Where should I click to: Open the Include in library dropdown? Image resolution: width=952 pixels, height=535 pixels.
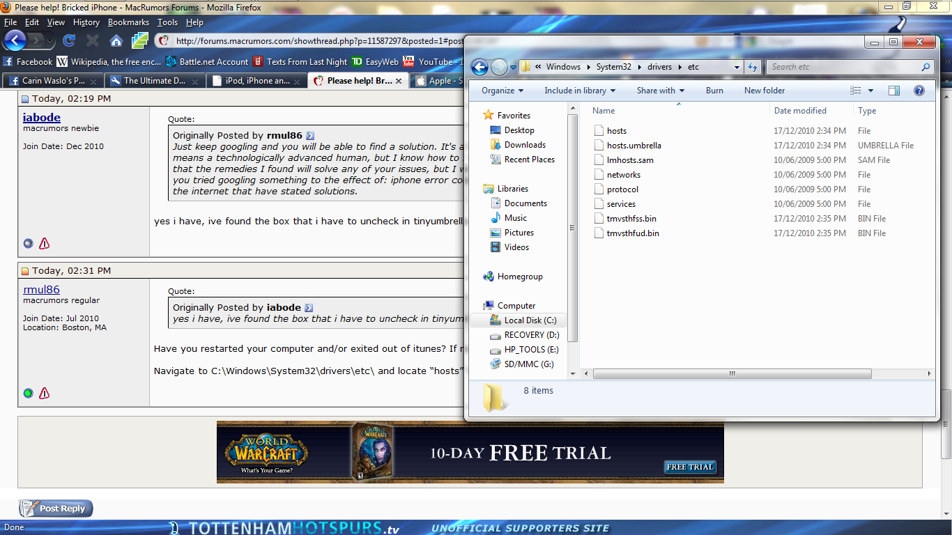pos(580,91)
